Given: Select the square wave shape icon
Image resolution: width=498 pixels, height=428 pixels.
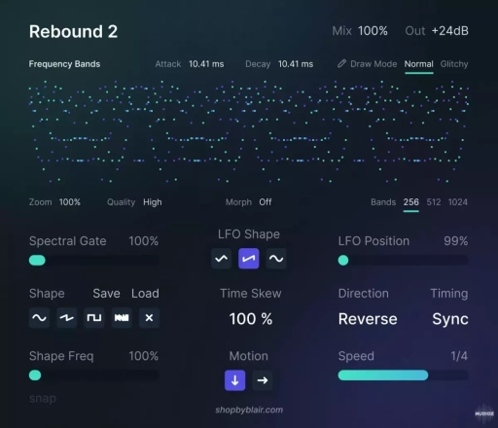Looking at the screenshot, I should point(94,318).
